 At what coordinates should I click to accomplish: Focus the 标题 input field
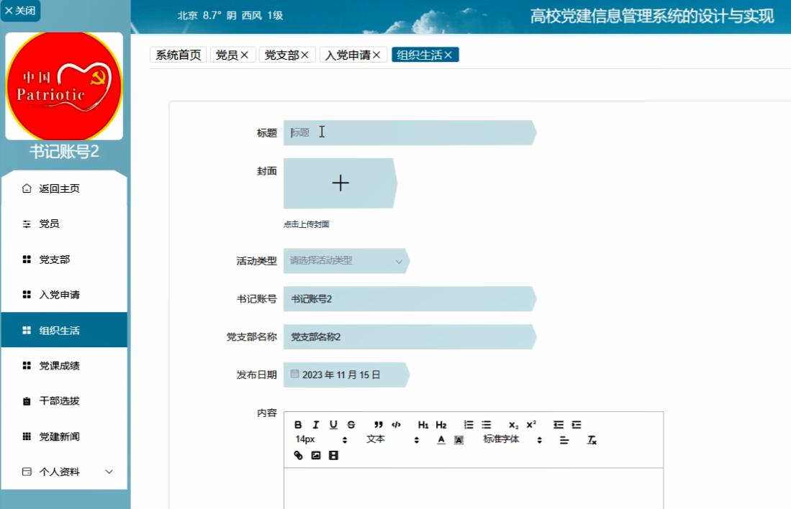click(410, 133)
